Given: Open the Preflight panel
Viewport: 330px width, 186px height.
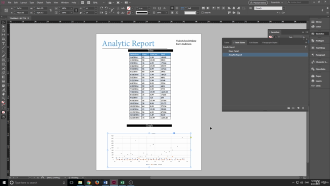Looking at the screenshot, I should pos(318,41).
